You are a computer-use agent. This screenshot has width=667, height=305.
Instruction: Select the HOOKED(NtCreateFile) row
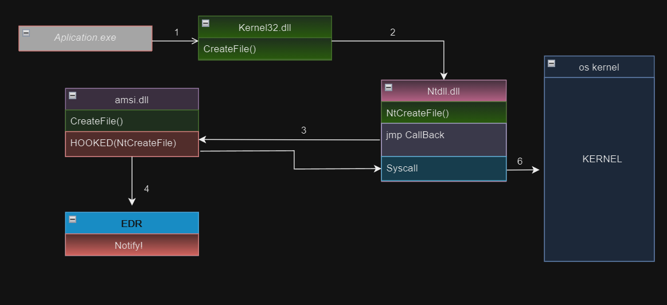(132, 143)
